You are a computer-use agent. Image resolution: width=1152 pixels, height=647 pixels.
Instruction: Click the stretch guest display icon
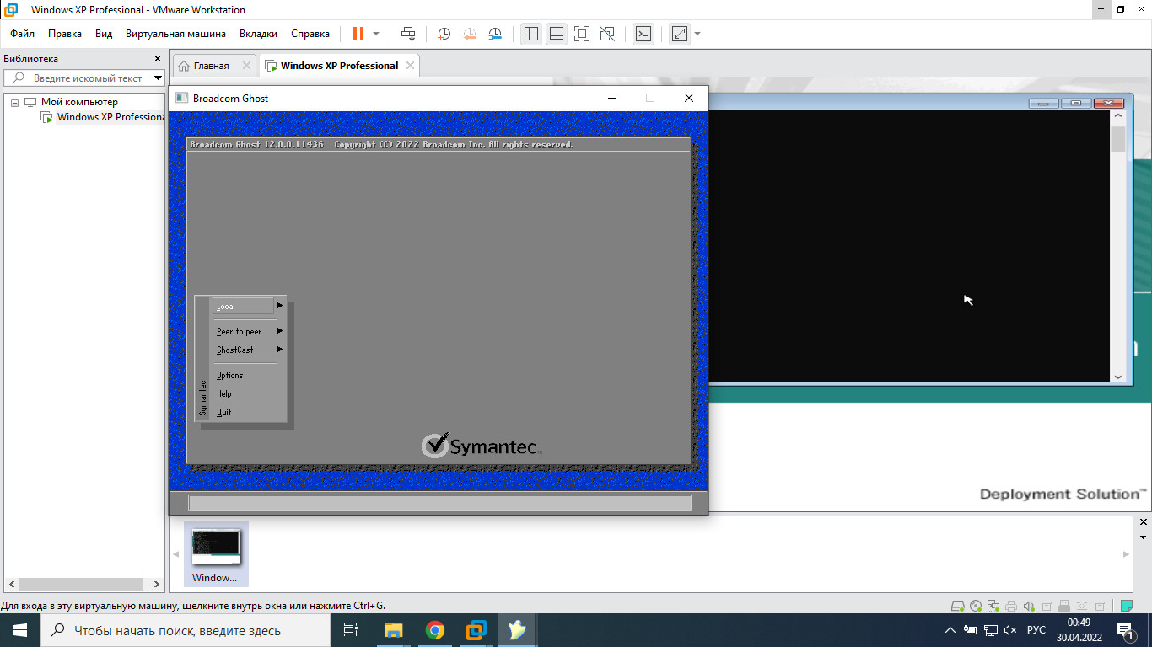679,34
